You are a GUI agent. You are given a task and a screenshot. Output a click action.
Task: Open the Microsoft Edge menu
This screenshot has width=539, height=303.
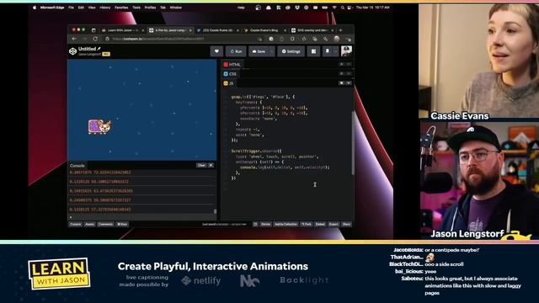pyautogui.click(x=52, y=8)
